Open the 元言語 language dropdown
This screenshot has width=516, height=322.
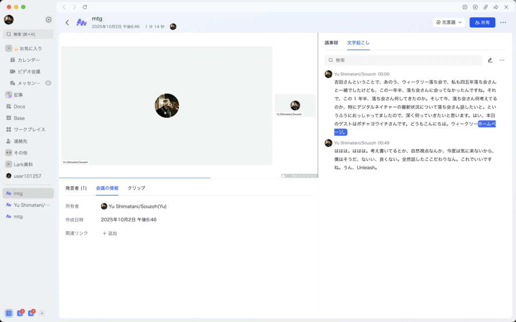(448, 23)
